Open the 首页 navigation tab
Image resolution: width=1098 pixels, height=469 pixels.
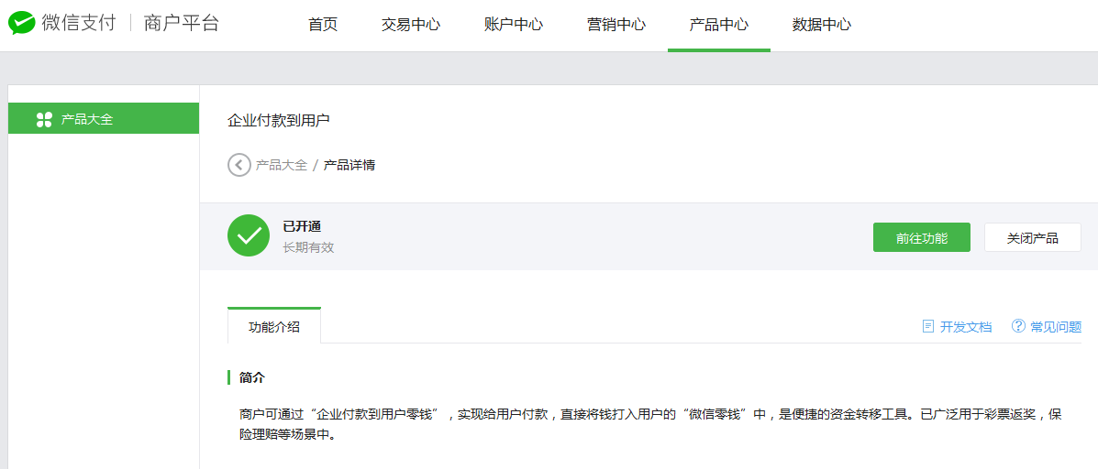[323, 25]
